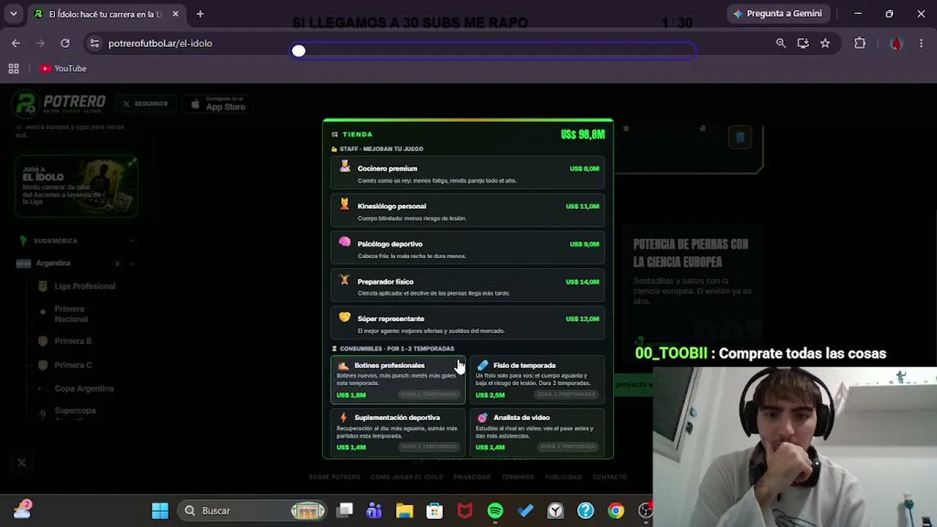The height and width of the screenshot is (527, 937).
Task: Select Primera Nacional in the sidebar
Action: tap(71, 314)
